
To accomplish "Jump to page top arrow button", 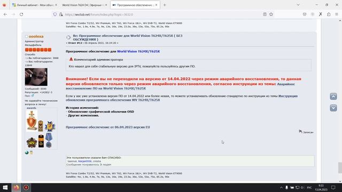I will click(333, 97).
